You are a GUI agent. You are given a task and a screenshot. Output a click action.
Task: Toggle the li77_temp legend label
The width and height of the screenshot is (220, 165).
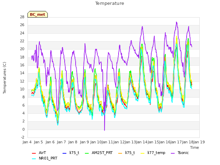[x=156, y=153]
